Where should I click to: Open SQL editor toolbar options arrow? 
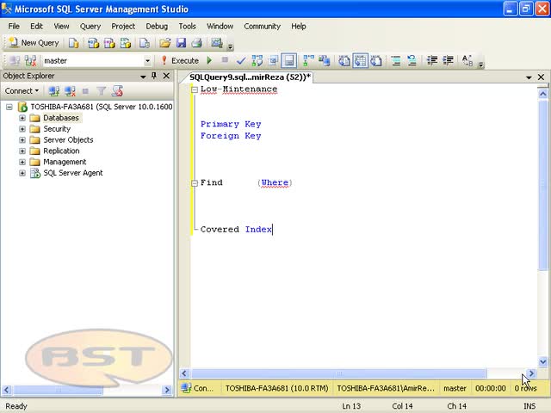click(481, 65)
